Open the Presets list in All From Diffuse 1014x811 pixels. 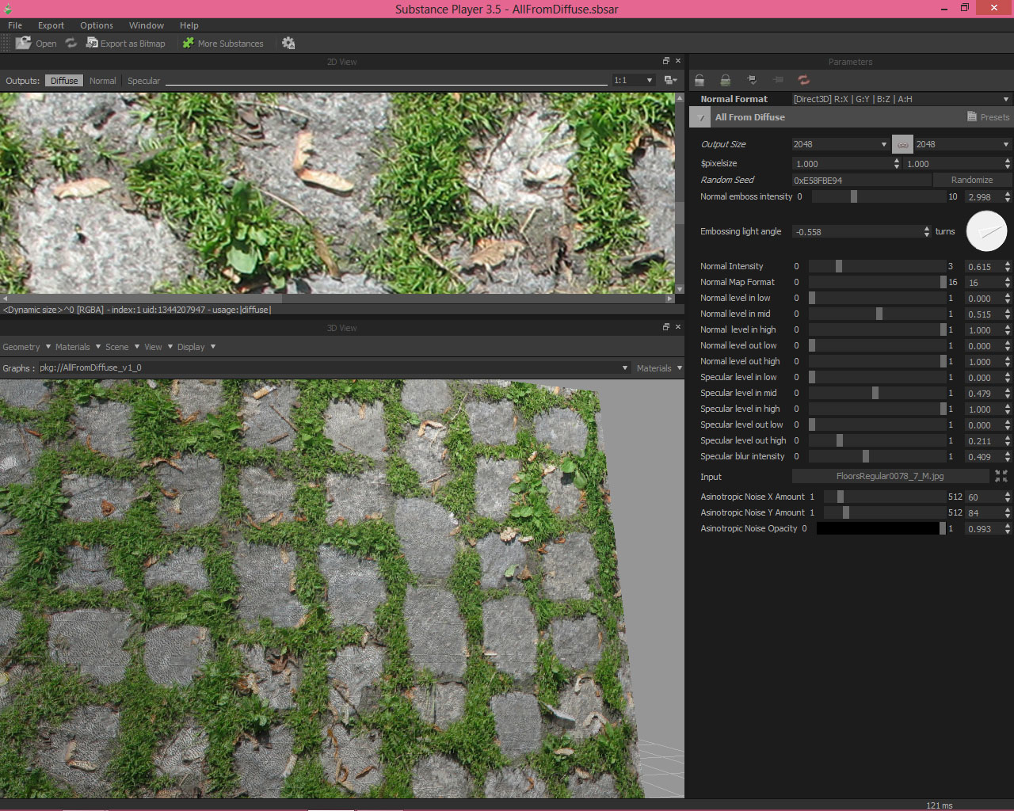tap(987, 116)
